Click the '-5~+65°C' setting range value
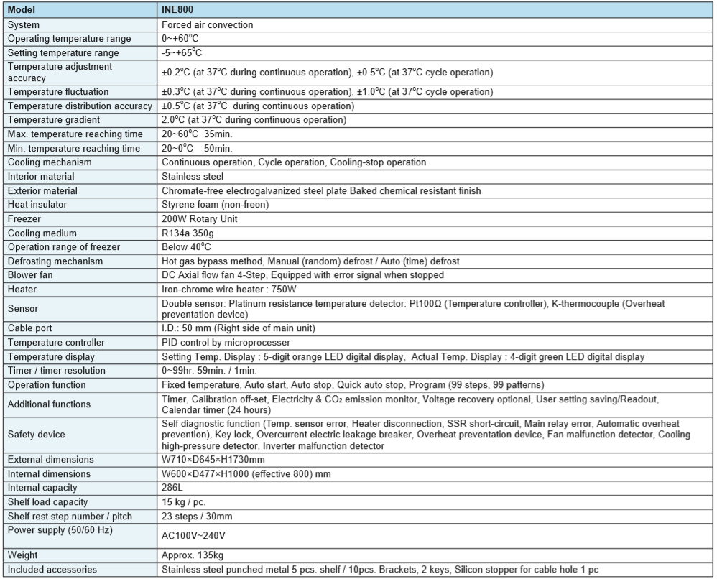Image resolution: width=717 pixels, height=579 pixels. pos(182,53)
